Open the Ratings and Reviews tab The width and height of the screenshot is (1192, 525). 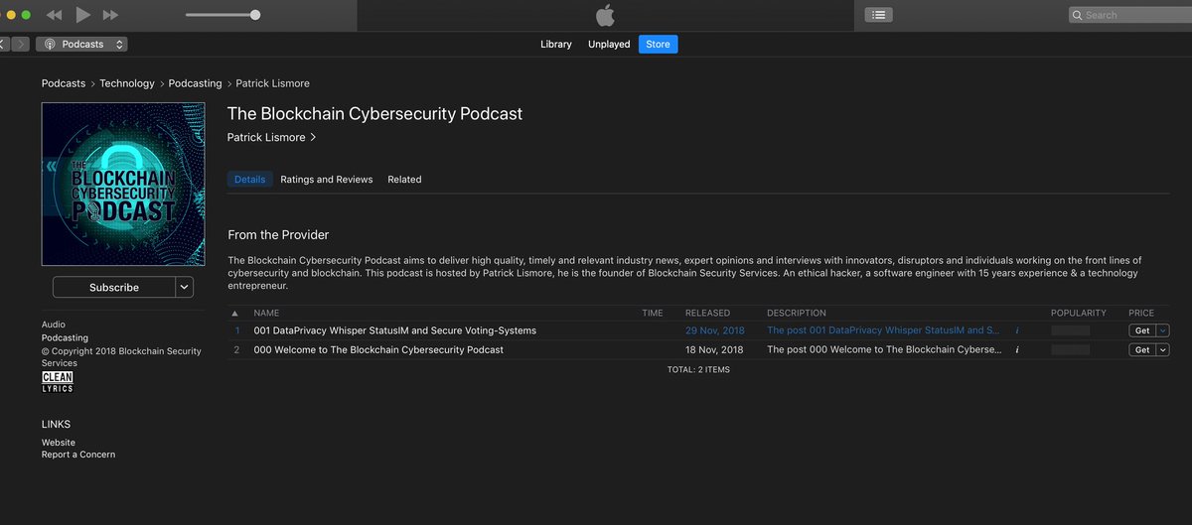(327, 180)
